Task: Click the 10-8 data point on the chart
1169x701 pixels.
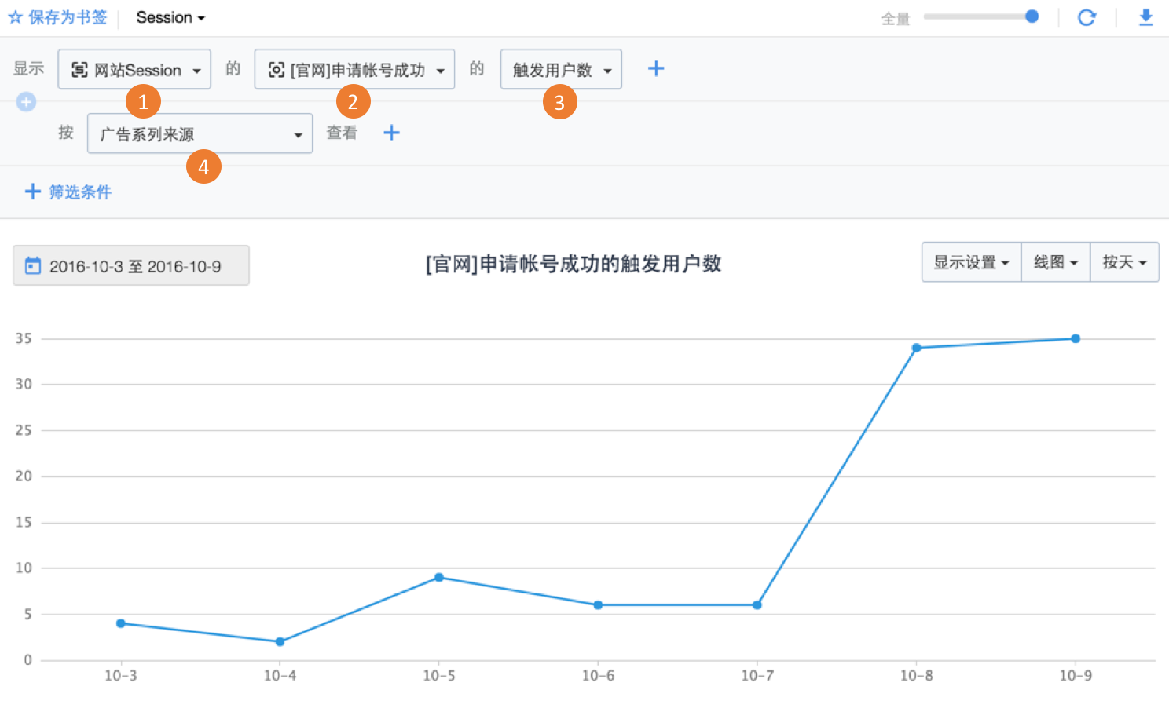Action: (x=916, y=348)
